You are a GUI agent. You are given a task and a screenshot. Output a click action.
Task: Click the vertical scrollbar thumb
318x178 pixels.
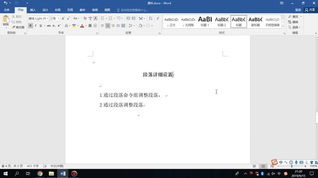click(x=317, y=118)
